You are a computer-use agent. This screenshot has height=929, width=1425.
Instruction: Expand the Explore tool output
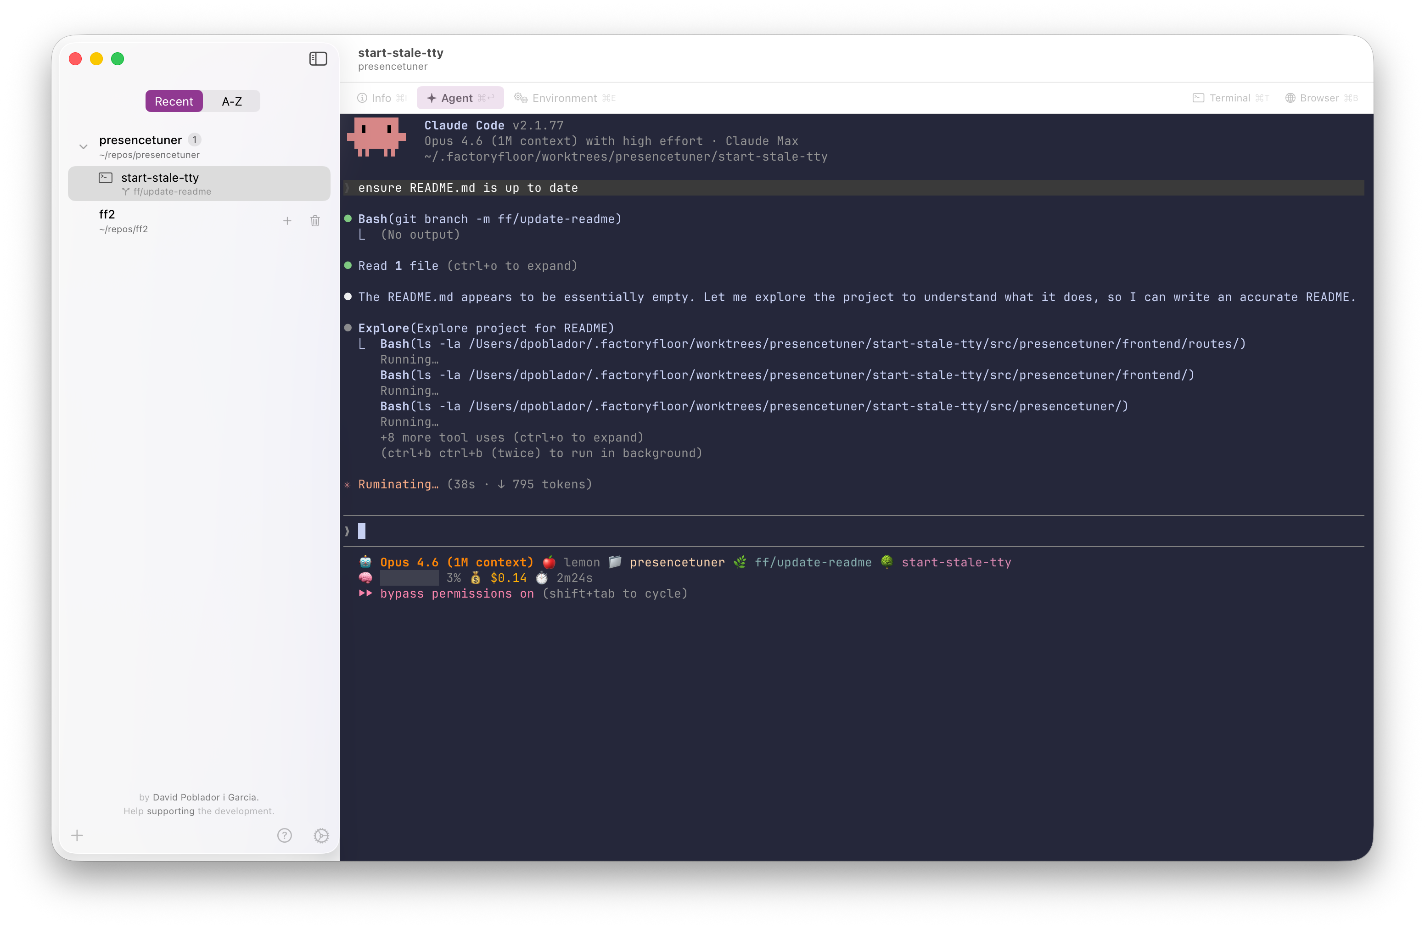(x=384, y=327)
